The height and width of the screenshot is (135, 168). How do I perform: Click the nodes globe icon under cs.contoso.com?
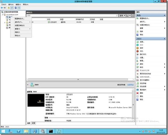(x=7, y=20)
